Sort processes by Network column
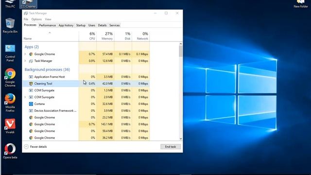311x175 pixels. click(x=140, y=35)
